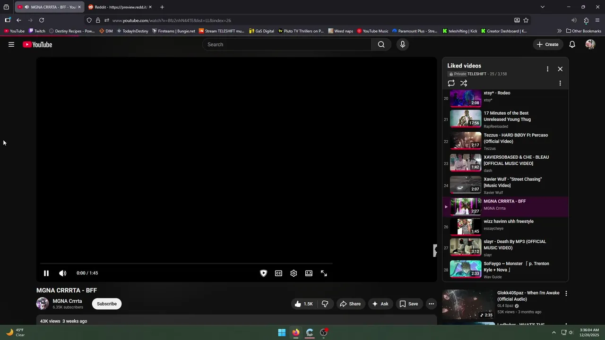Viewport: 605px width, 340px height.
Task: Switch to theater mode
Action: tap(309, 273)
